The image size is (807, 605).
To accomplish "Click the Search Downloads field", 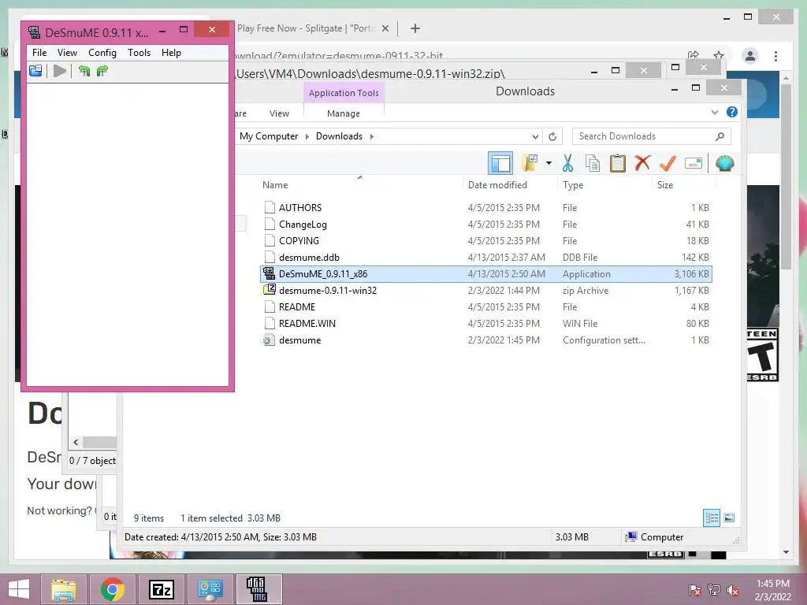I will click(x=652, y=136).
